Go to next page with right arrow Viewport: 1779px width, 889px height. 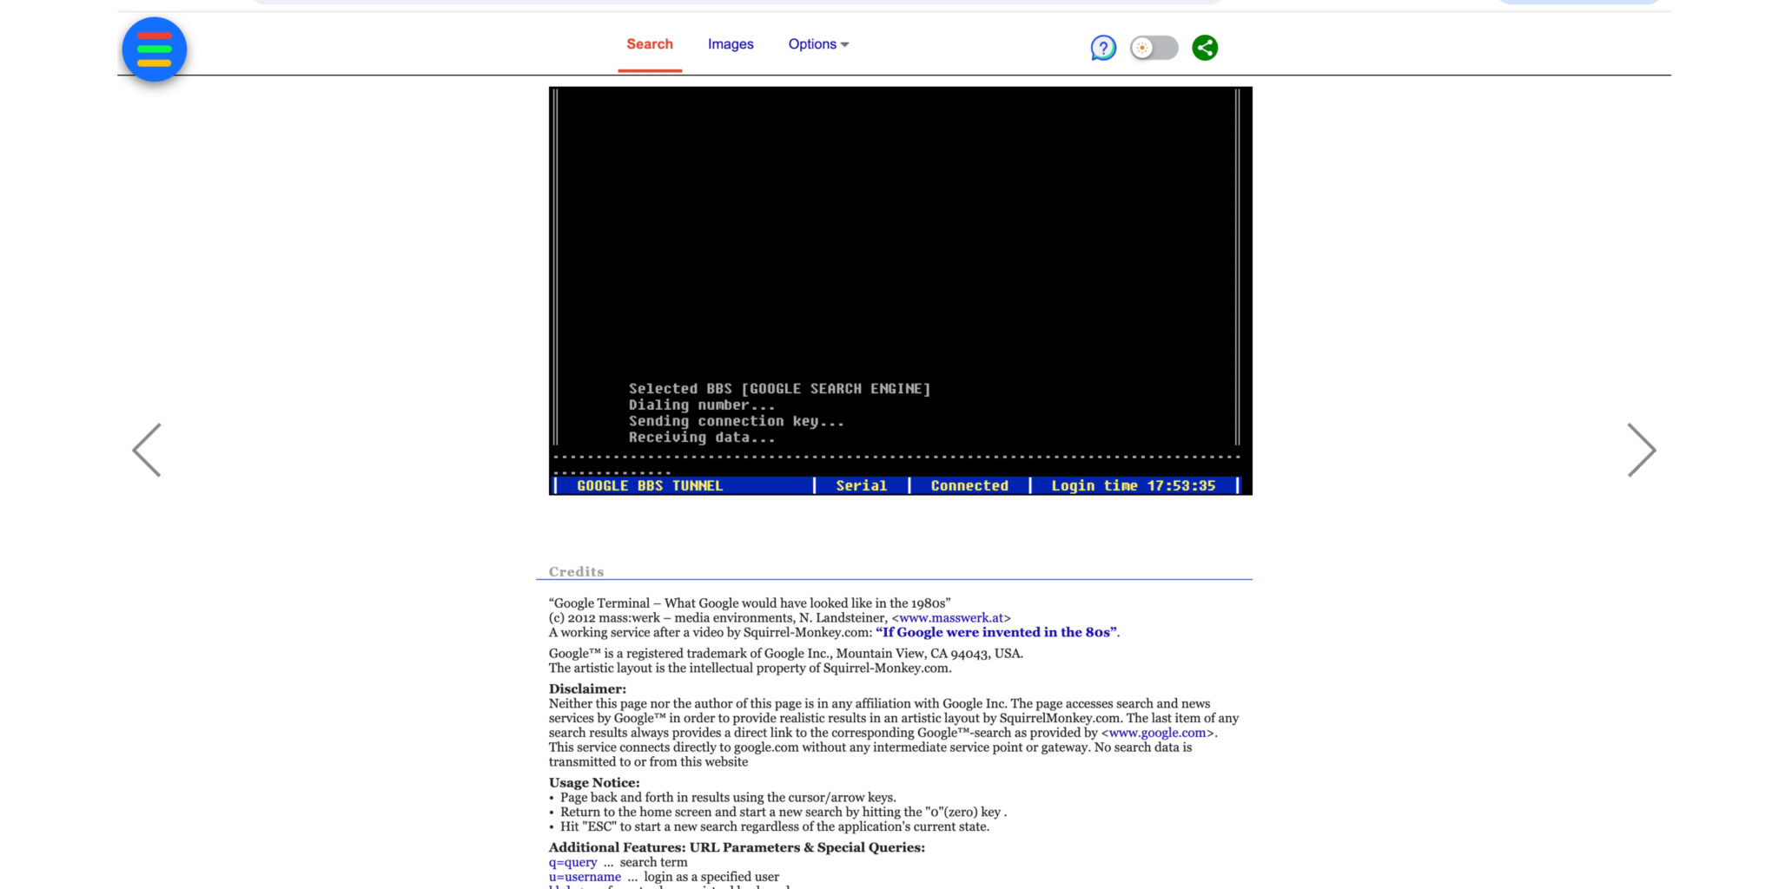pos(1641,450)
